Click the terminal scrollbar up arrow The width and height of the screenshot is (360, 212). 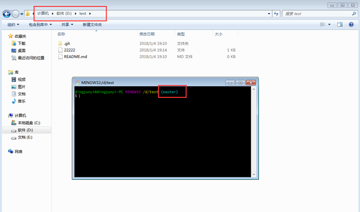tap(254, 89)
